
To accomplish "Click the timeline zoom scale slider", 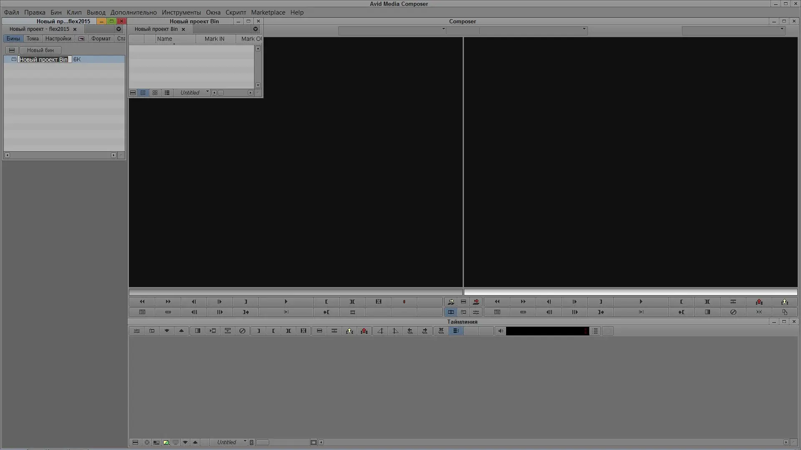I will point(263,442).
